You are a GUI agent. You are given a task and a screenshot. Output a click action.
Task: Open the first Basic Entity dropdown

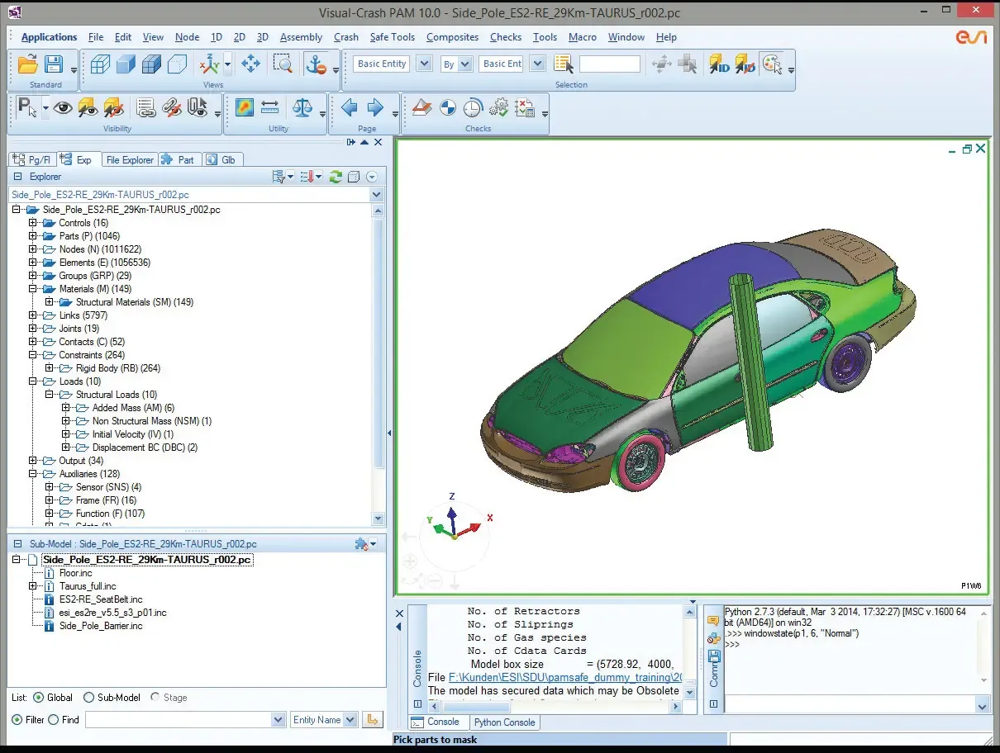click(424, 64)
